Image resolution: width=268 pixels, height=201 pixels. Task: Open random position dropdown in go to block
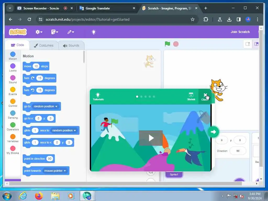click(x=46, y=106)
